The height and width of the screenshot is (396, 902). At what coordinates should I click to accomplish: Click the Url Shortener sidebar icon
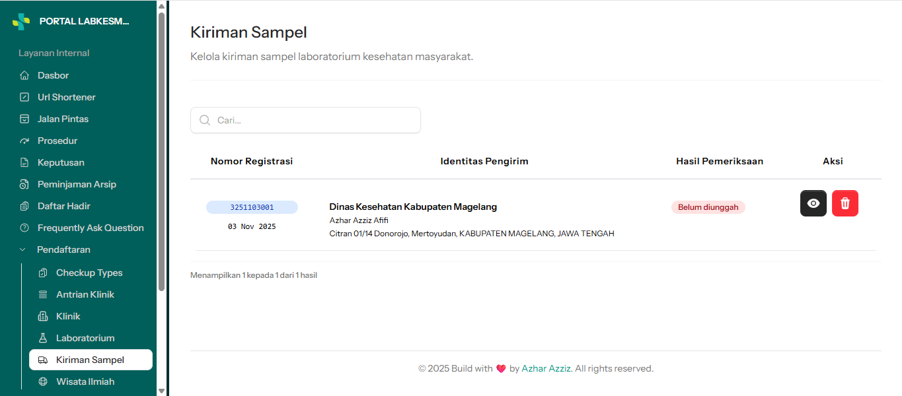pyautogui.click(x=24, y=97)
